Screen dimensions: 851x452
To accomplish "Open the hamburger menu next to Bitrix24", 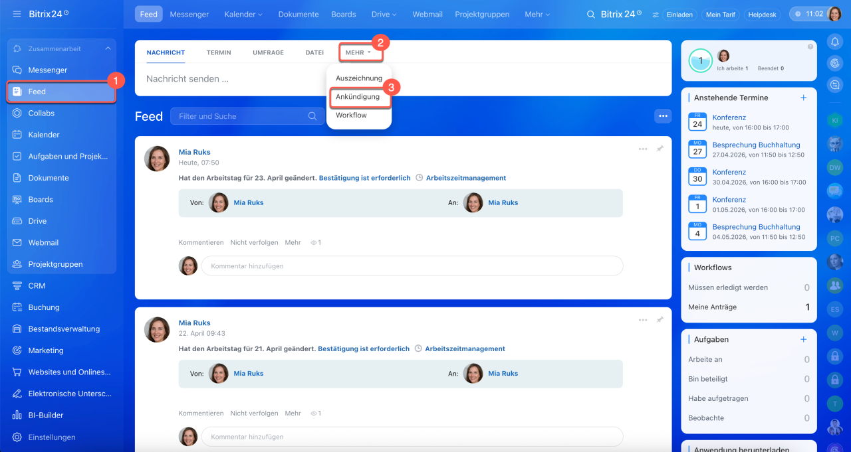I will tap(17, 14).
